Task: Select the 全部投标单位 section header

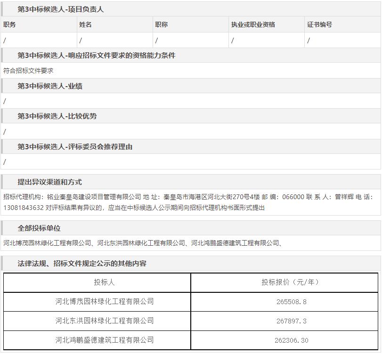Action: 39,228
